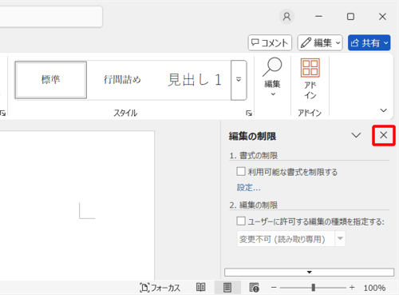399x295 pixels.
Task: Open the 変更不可 (読み取り専用) combo box
Action: (291, 239)
